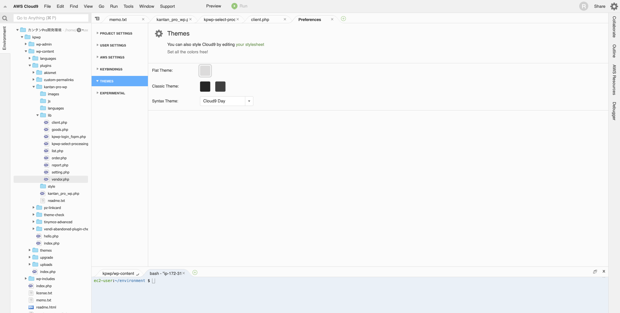The image size is (620, 313).
Task: Open setting.php in file tree
Action: point(61,172)
